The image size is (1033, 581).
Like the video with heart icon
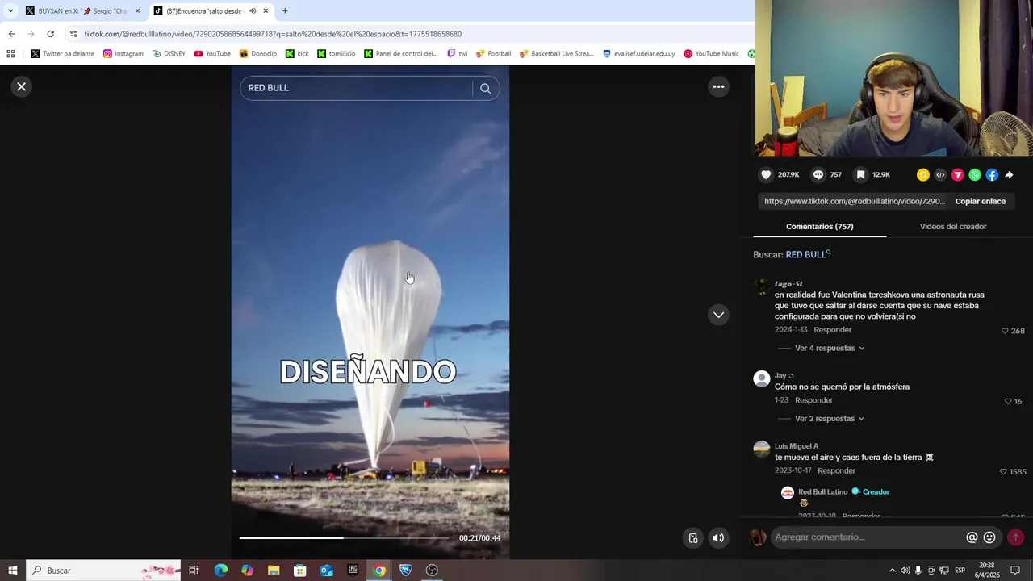766,174
